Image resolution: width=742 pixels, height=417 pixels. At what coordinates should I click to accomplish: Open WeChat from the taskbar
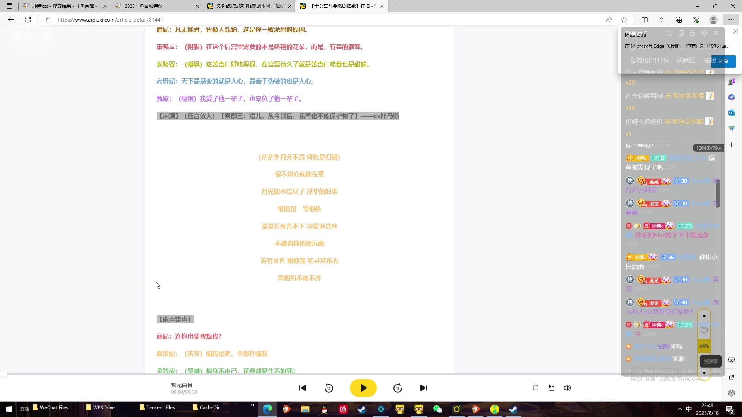point(437,409)
